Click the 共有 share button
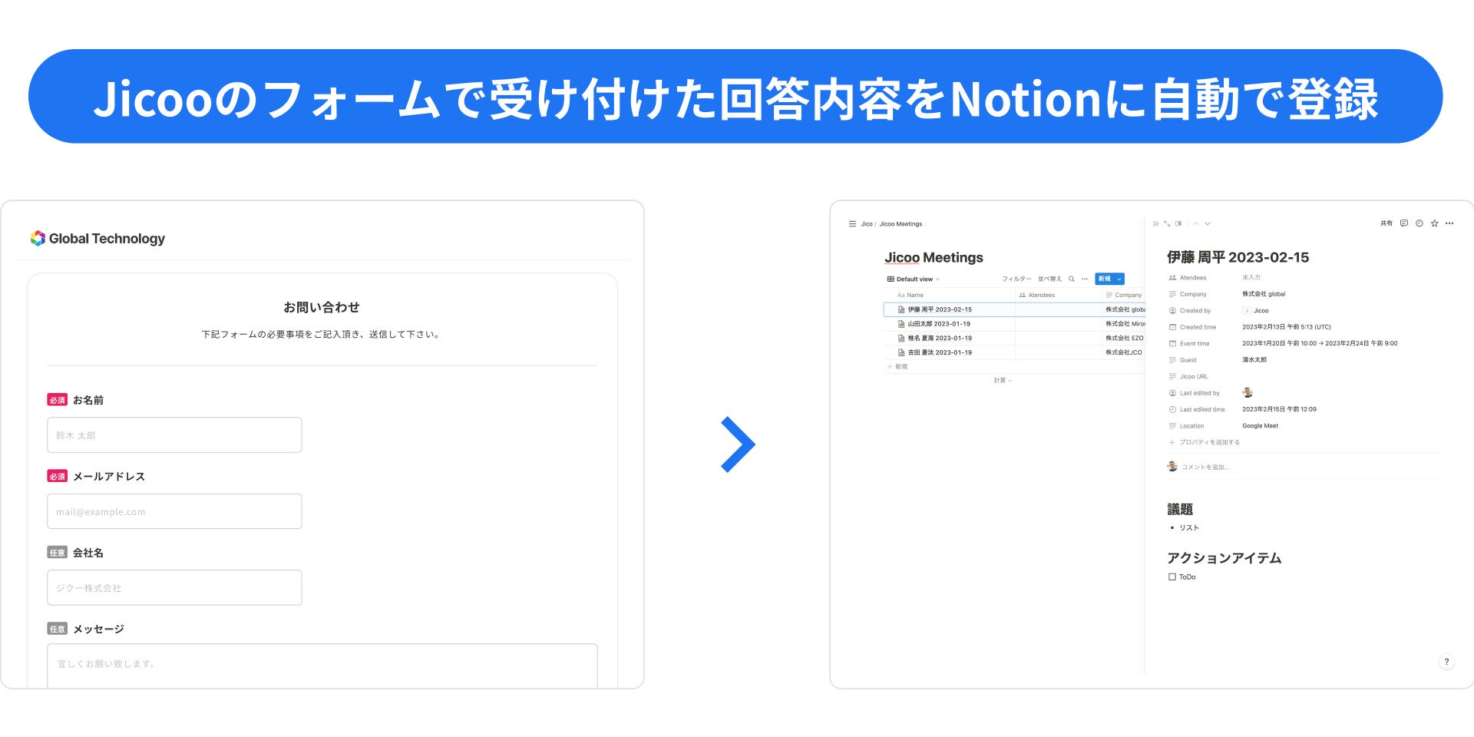The image size is (1474, 737). 1386,223
